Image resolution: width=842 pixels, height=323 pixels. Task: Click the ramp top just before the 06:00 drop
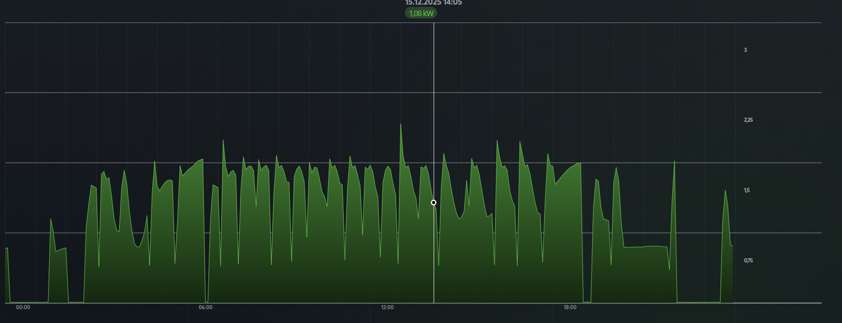[x=202, y=160]
